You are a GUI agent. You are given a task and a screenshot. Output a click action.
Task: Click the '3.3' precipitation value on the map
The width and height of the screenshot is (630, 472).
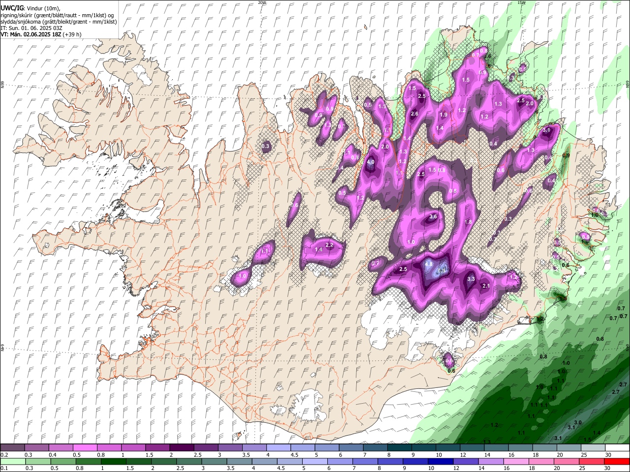pyautogui.click(x=471, y=279)
